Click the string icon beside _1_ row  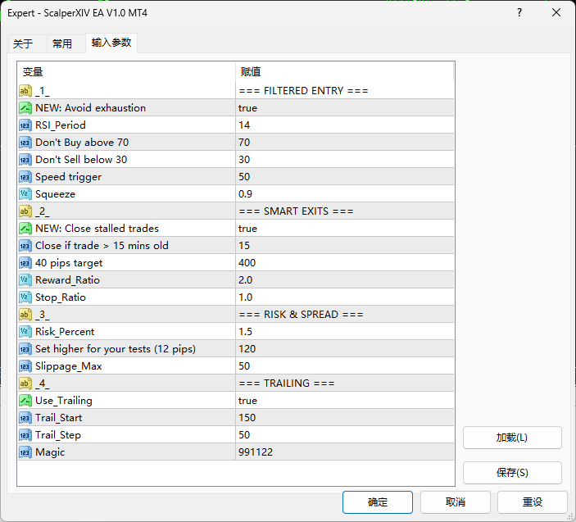[x=25, y=90]
